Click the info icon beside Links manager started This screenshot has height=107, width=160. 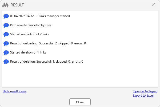(6, 16)
